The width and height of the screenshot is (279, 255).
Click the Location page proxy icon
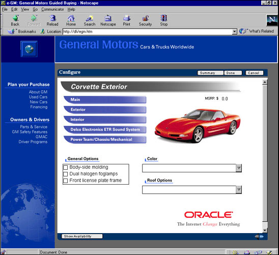pos(43,32)
